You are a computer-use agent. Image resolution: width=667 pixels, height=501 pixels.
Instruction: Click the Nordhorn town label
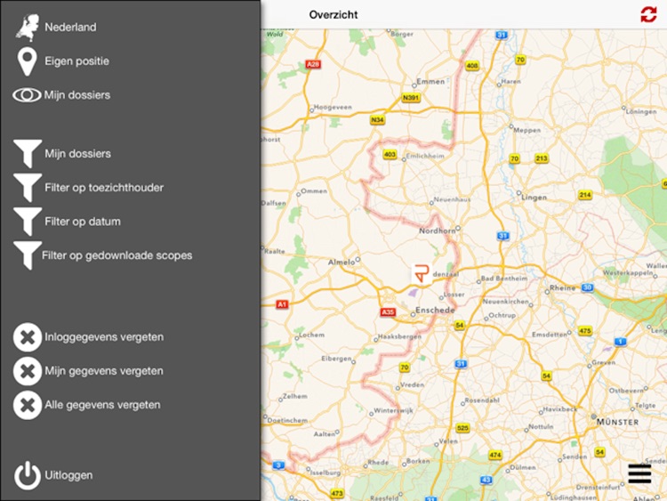click(x=438, y=230)
